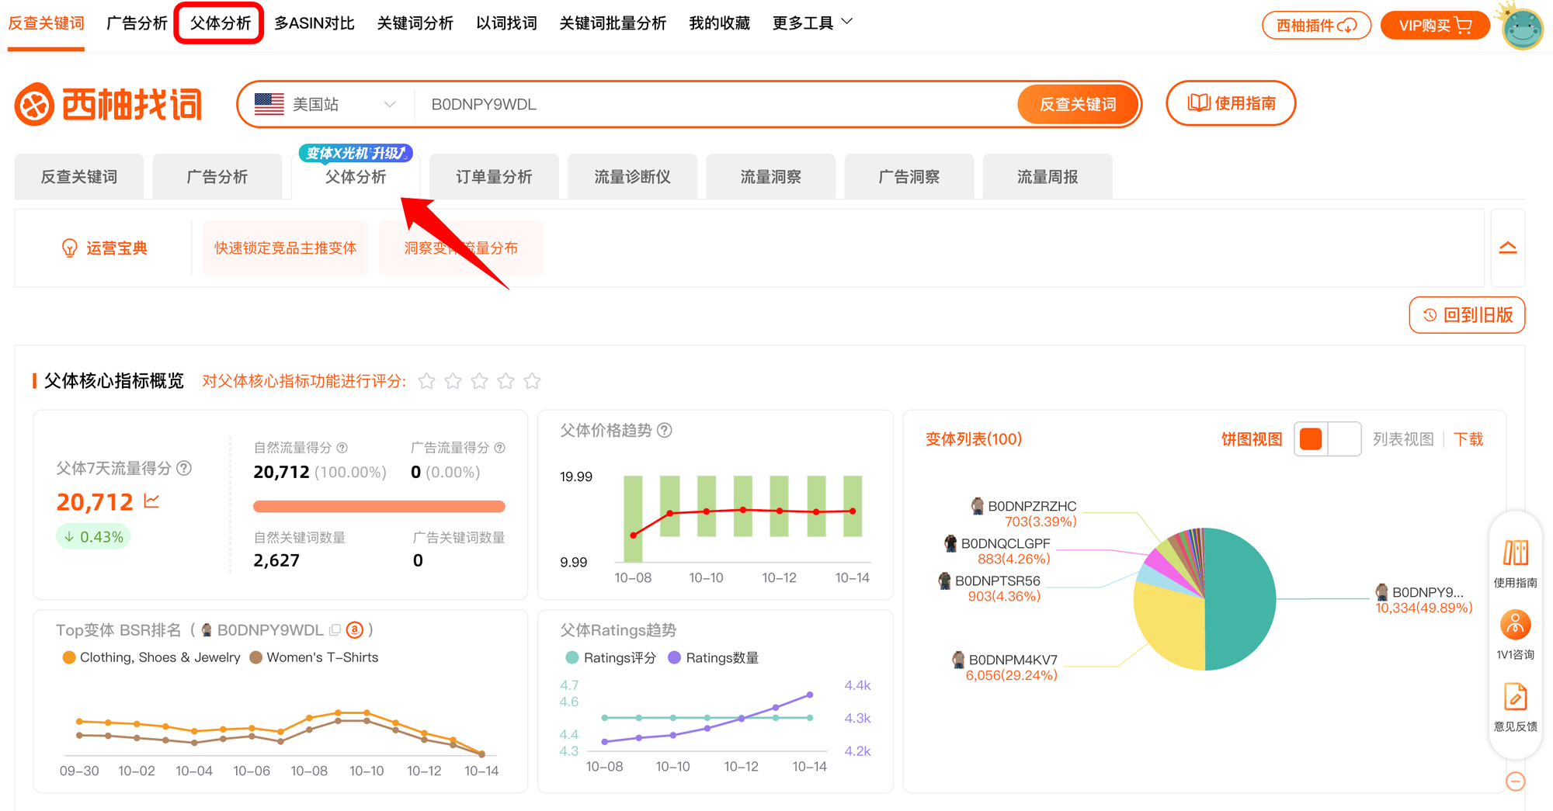Viewport: 1553px width, 811px height.
Task: Toggle Ratings数量 legend series
Action: [713, 658]
